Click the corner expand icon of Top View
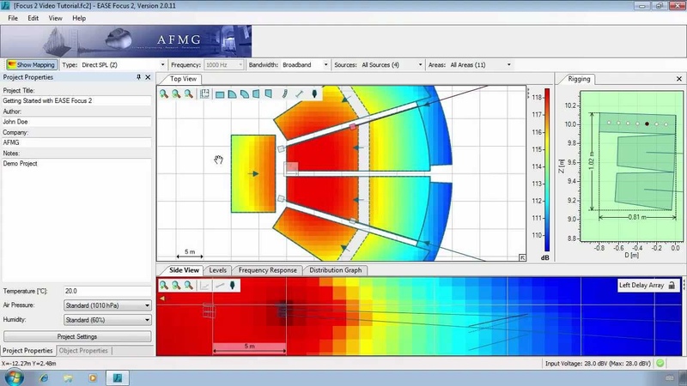The image size is (687, 386). (522, 258)
